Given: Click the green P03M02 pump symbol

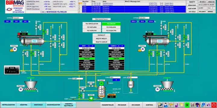Looking at the screenshot, I should [x=91, y=99].
